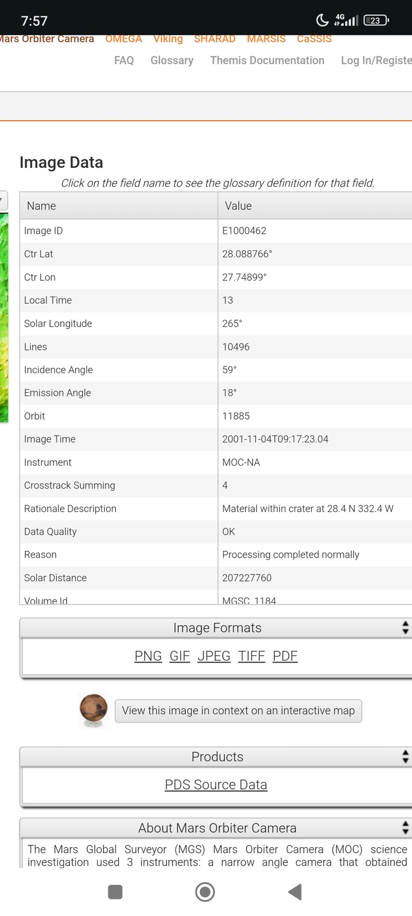Open glossary for Lines field
Image resolution: width=412 pixels, height=916 pixels.
[x=35, y=347]
